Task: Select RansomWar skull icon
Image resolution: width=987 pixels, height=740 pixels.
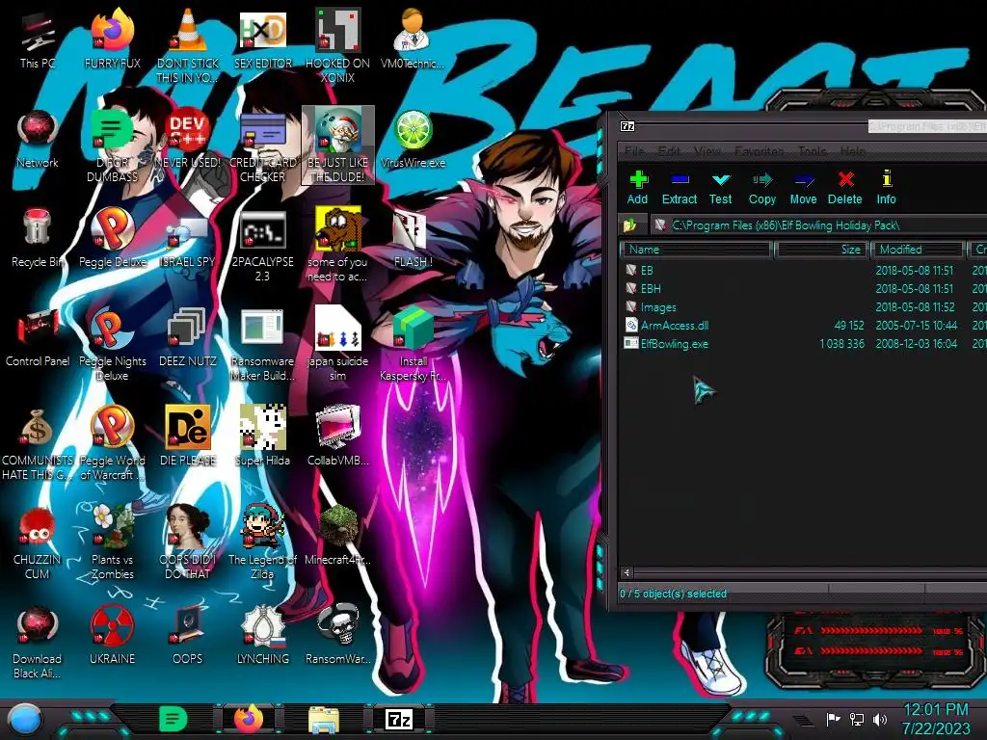Action: pos(338,634)
